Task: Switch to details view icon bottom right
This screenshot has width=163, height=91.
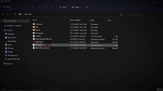Action: [x=158, y=89]
